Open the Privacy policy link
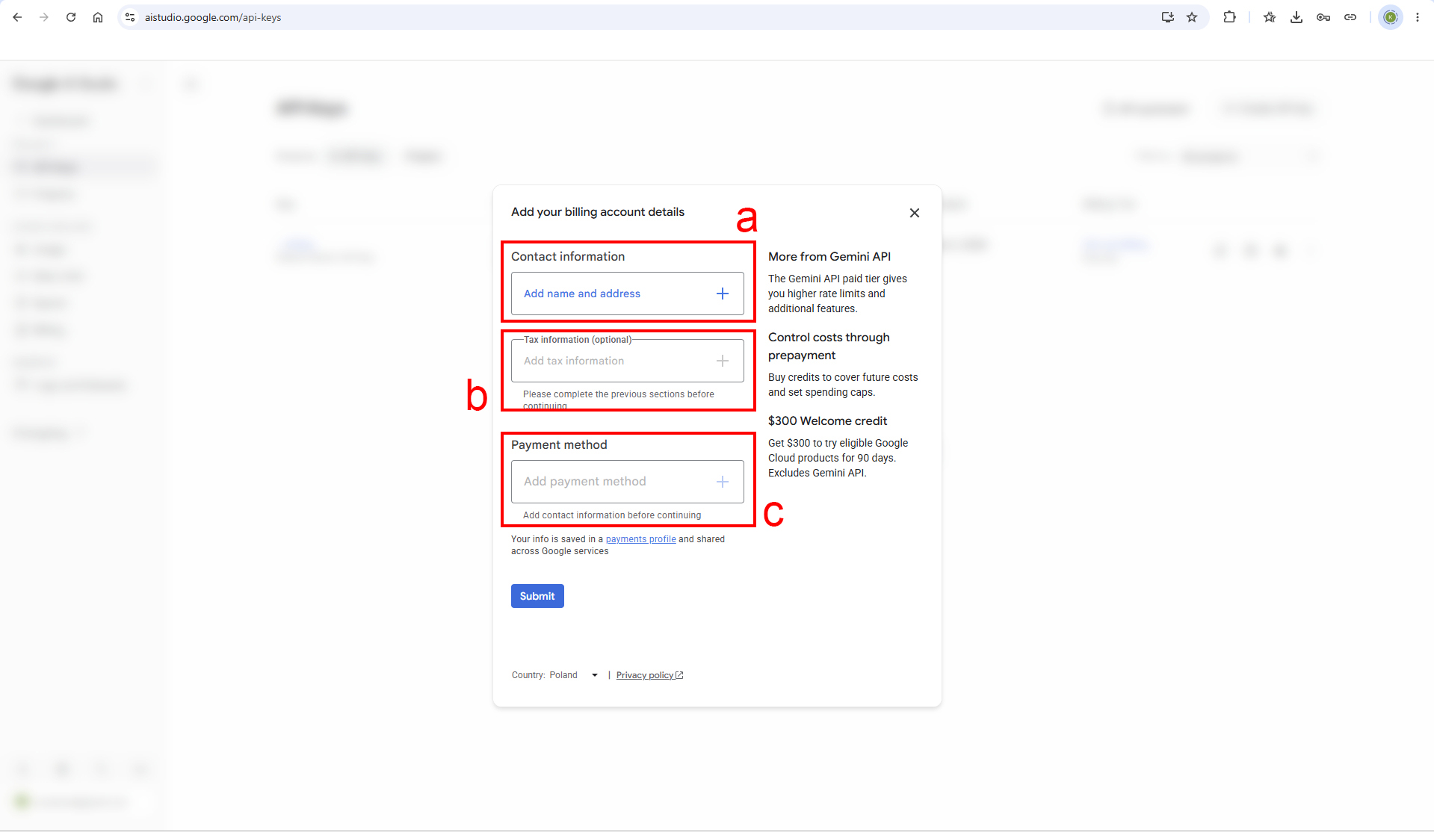This screenshot has width=1434, height=832. click(x=649, y=675)
